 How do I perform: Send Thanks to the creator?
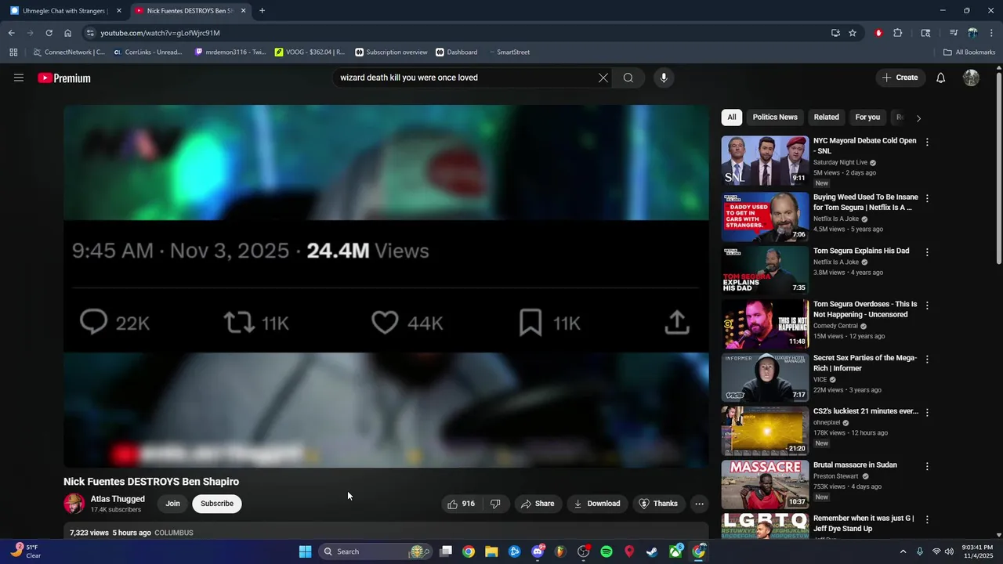658,504
